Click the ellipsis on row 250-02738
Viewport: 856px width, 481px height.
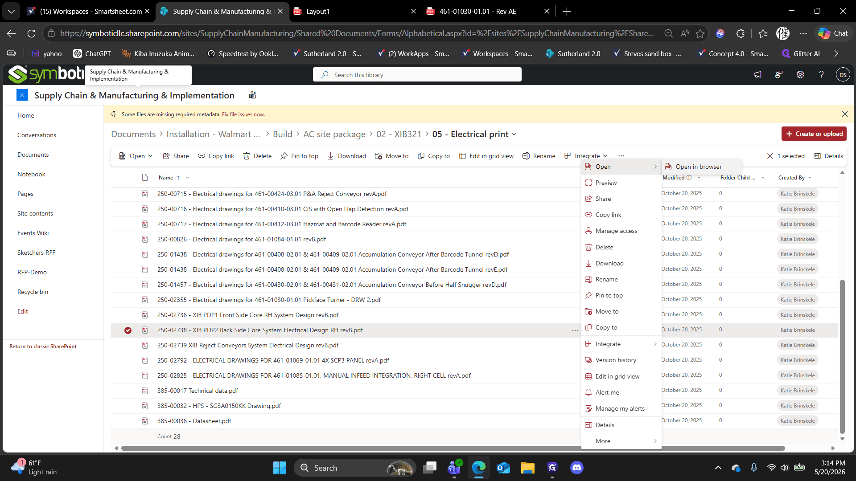click(x=575, y=330)
